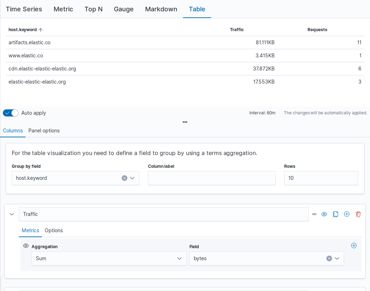Toggle the Auto apply switch
370x291 pixels.
[x=11, y=113]
